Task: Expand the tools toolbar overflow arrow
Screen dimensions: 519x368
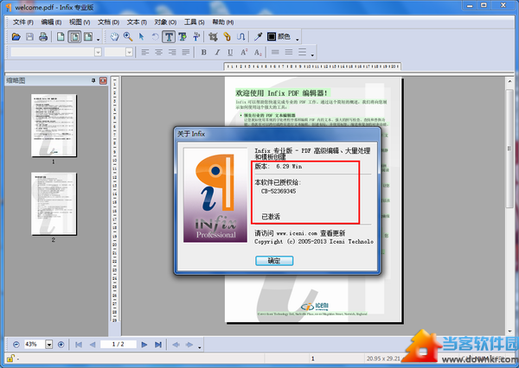Action: point(298,40)
